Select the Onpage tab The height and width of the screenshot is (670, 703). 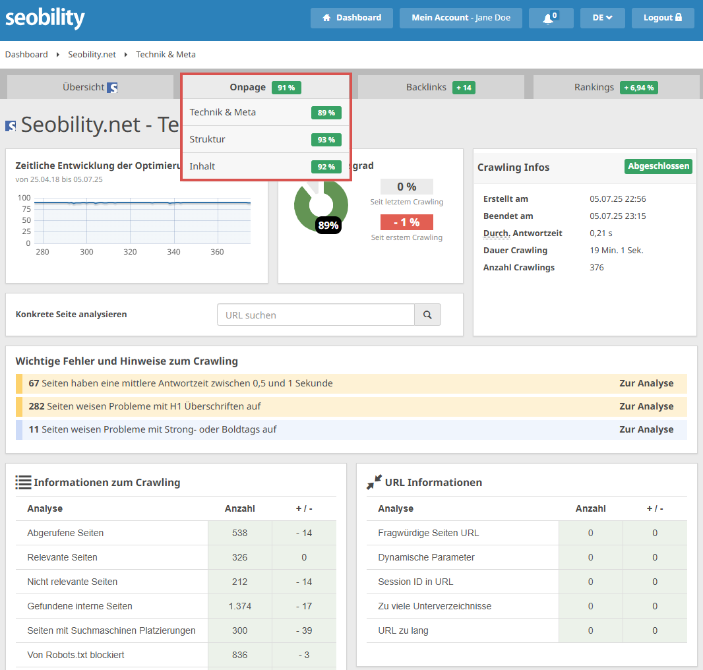pos(265,87)
